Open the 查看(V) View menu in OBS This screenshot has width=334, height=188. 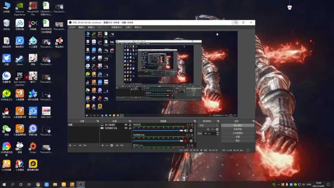tap(91, 27)
